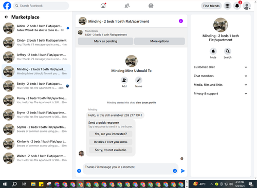257x188 pixels.
Task: Open Aiden's apartment conversation
Action: click(36, 28)
